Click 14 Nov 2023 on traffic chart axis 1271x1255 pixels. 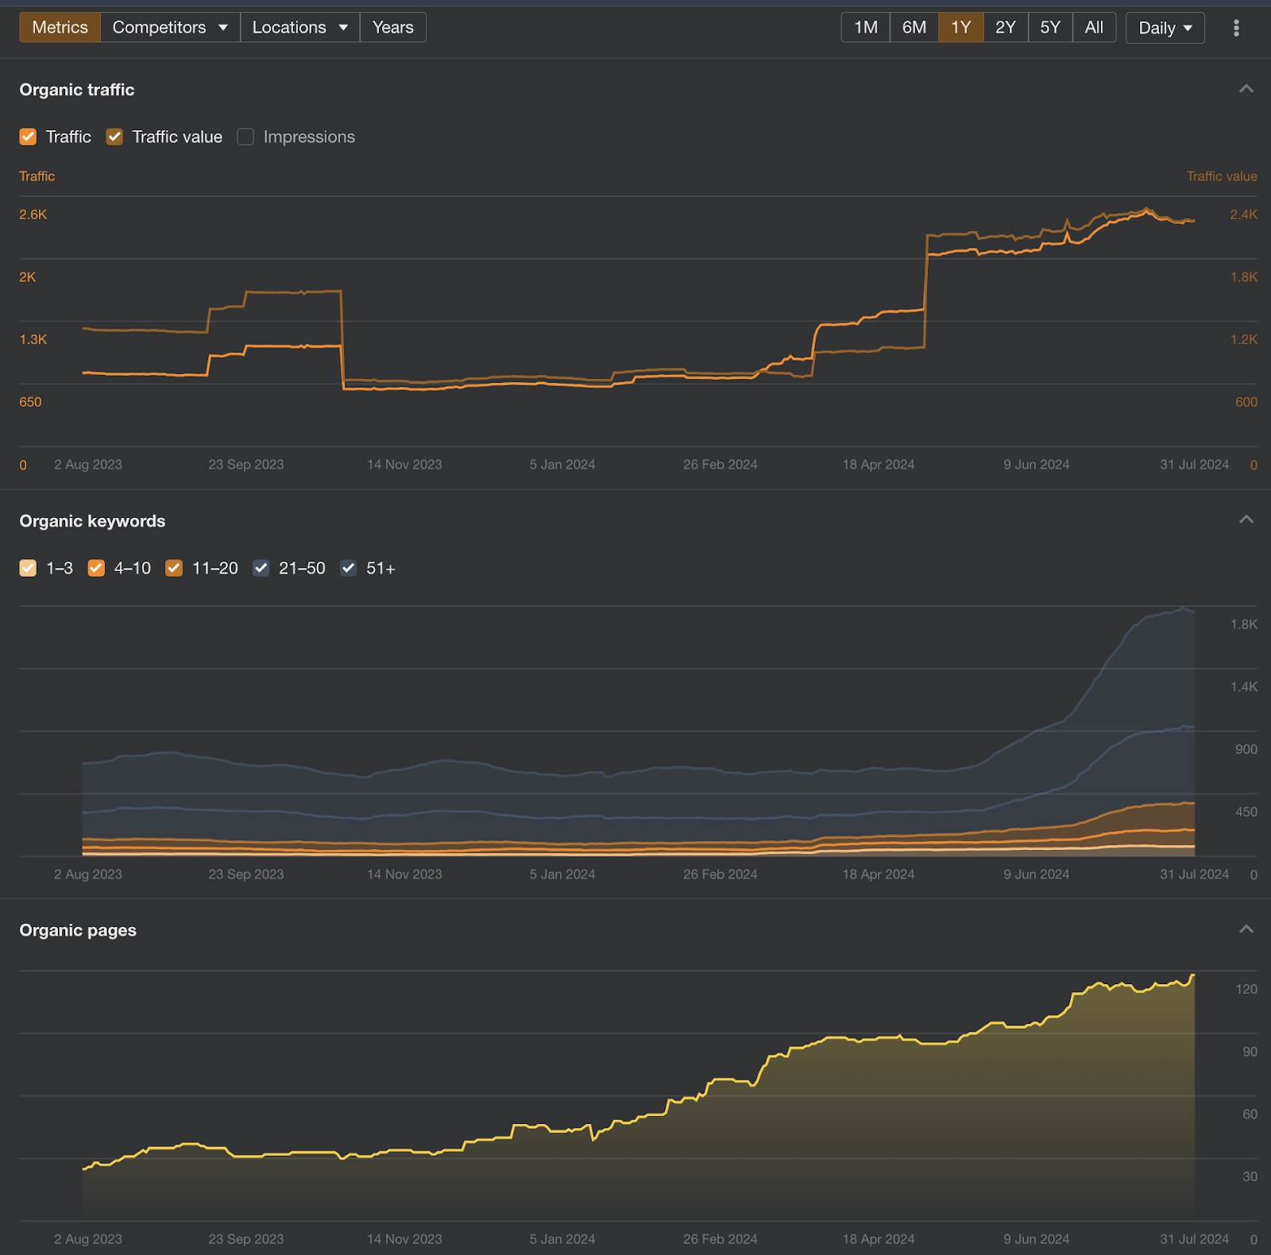(404, 465)
